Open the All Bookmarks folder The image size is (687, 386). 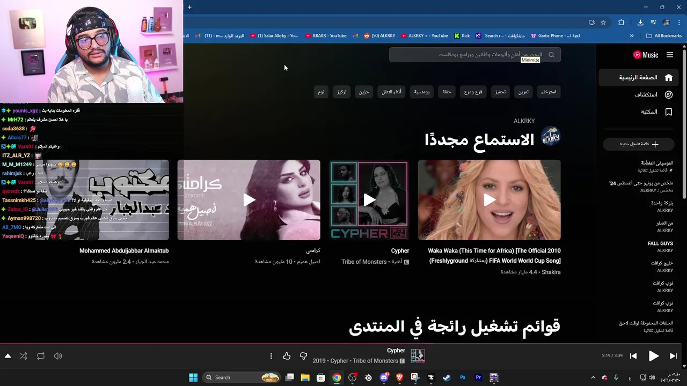664,36
